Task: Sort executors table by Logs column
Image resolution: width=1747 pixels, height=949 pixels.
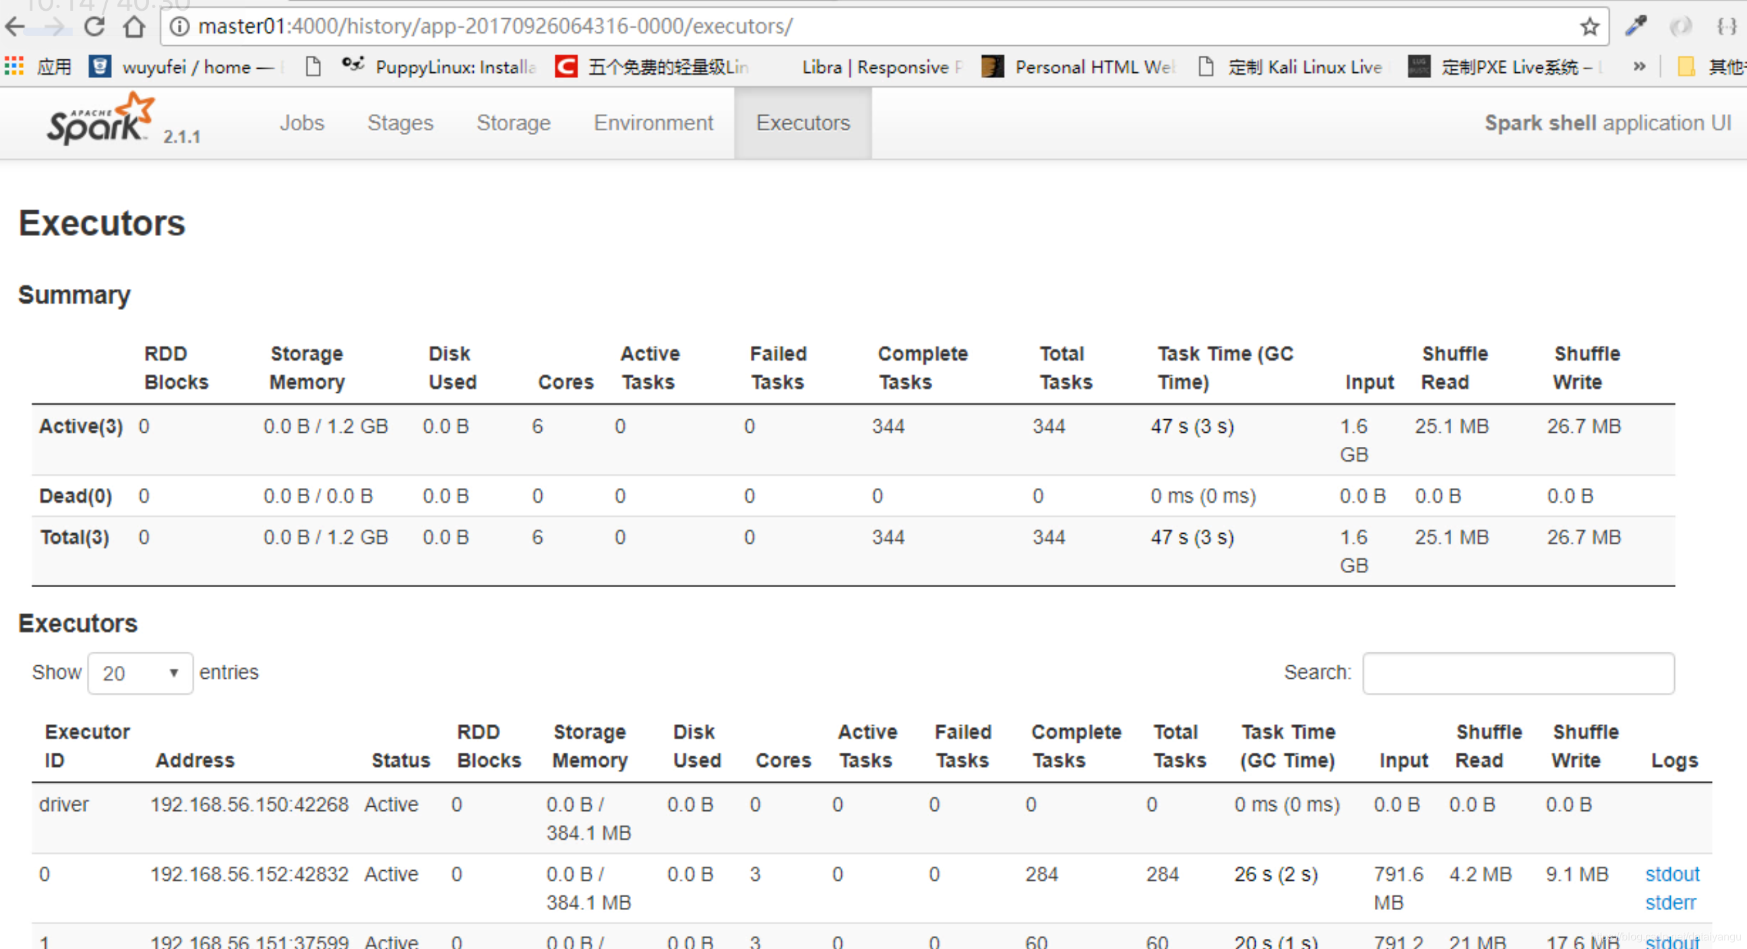Action: click(x=1674, y=760)
